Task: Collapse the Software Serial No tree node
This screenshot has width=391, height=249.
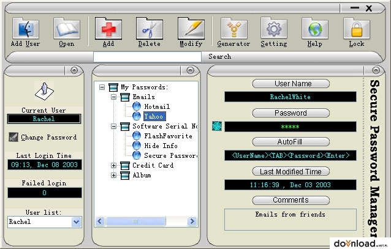Action: (x=114, y=126)
